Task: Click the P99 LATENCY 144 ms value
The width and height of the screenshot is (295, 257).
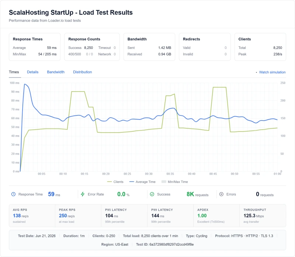Action: click(x=158, y=216)
